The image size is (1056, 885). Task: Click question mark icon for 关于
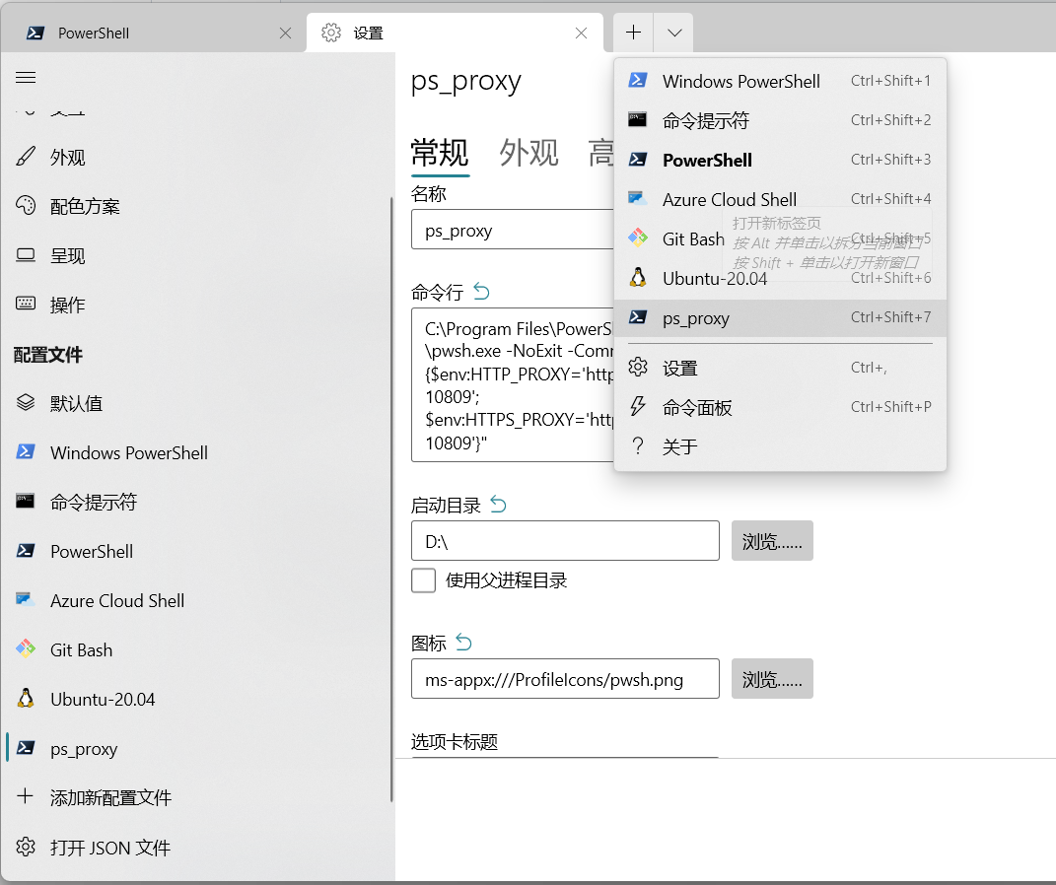pos(638,445)
